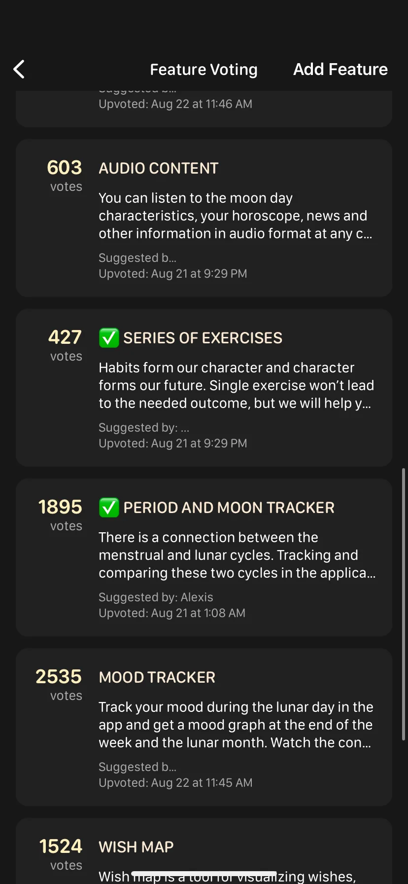Expand the truncated Mood Tracker description

point(235,725)
